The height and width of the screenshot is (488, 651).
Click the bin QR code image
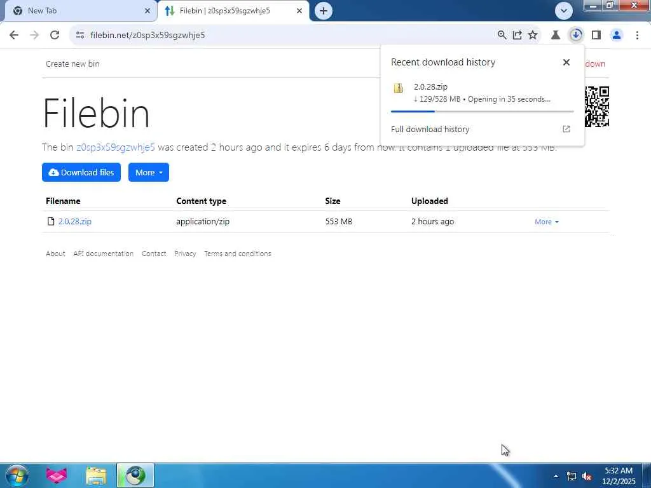(x=597, y=107)
